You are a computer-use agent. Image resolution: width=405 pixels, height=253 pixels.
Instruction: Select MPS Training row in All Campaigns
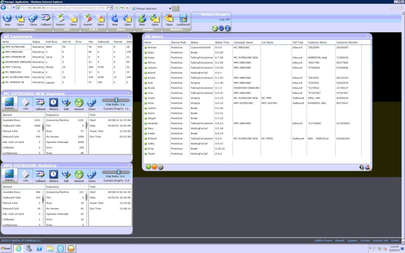point(13,67)
